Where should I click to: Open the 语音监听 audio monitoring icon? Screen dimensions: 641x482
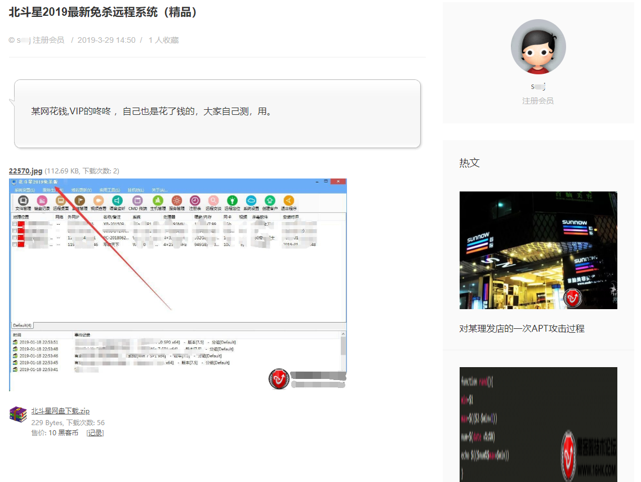tap(117, 200)
